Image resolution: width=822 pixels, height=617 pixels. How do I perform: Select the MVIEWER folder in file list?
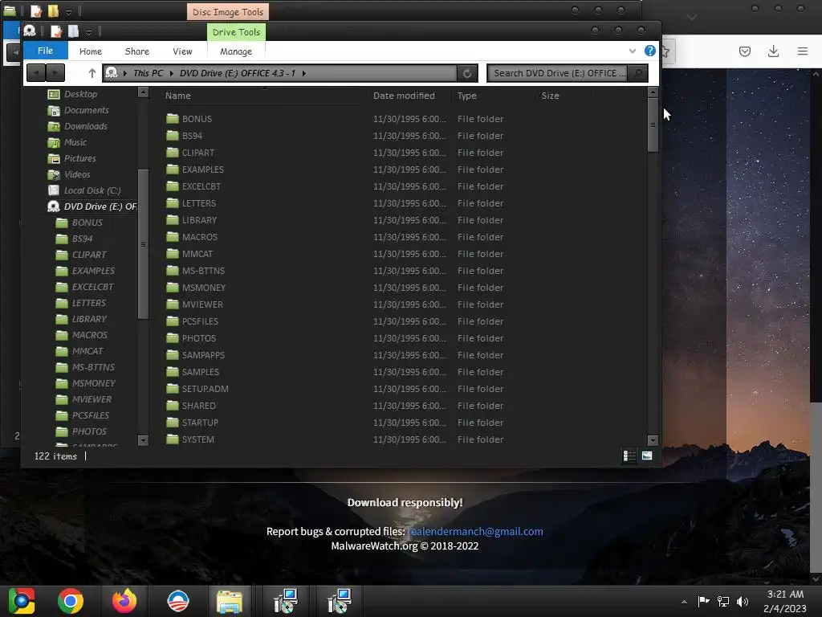coord(202,304)
